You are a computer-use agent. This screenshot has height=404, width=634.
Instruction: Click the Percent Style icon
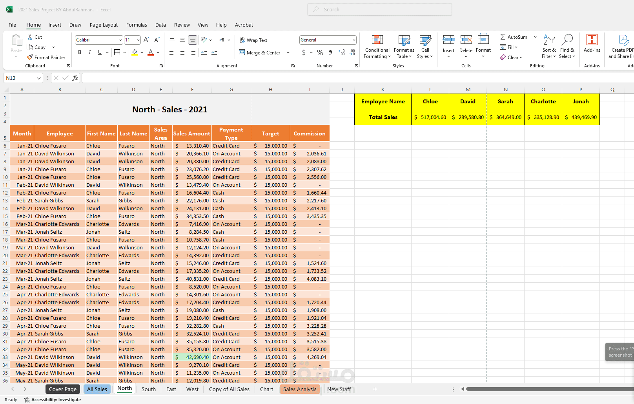click(x=320, y=52)
